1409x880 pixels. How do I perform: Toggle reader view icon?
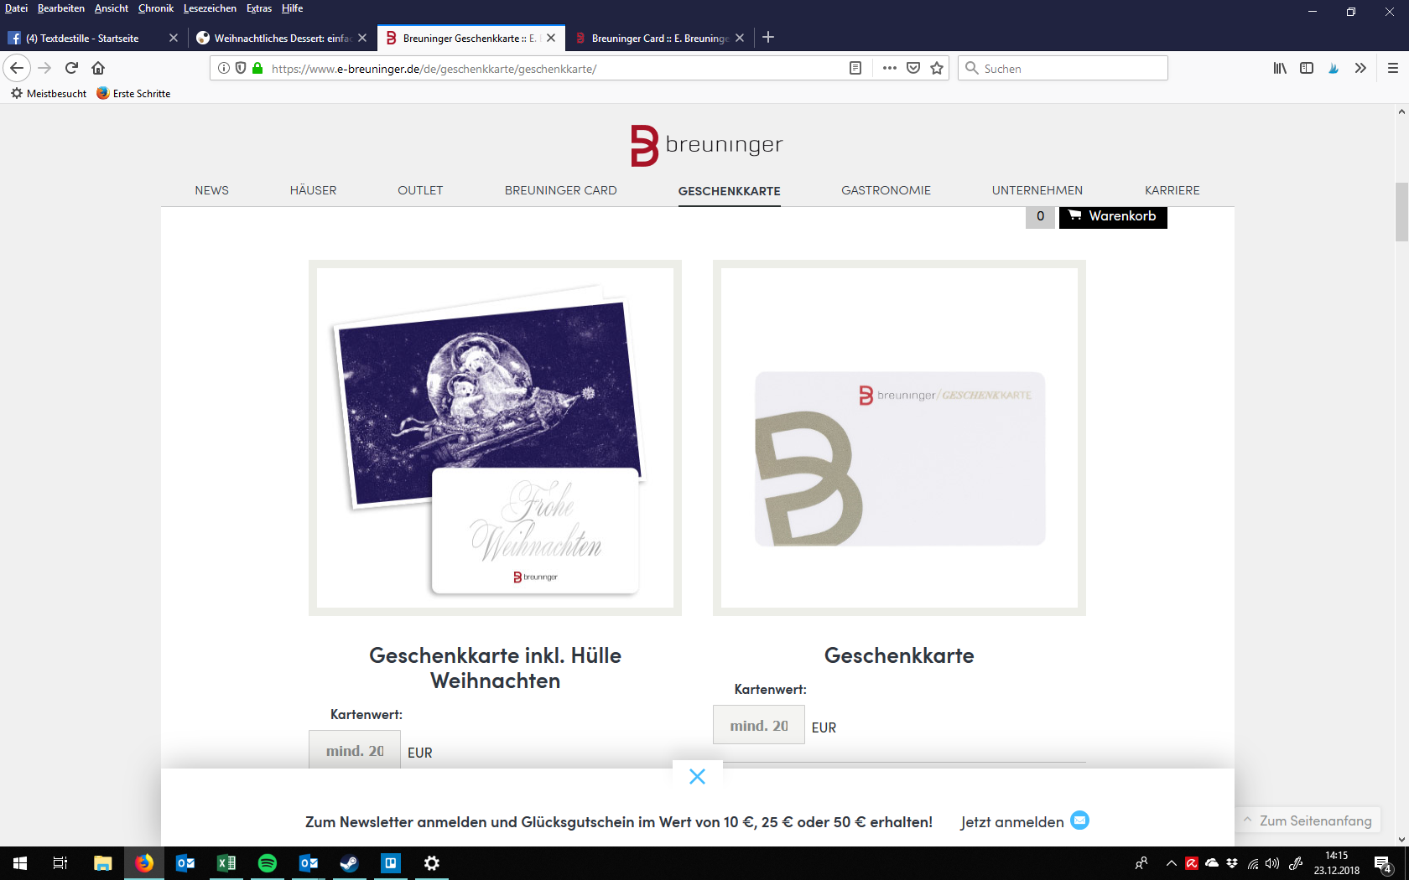(x=855, y=68)
